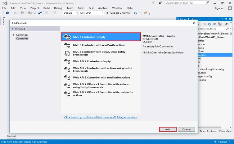Refresh the Solution Explorer
This screenshot has width=234, height=144.
(x=210, y=24)
